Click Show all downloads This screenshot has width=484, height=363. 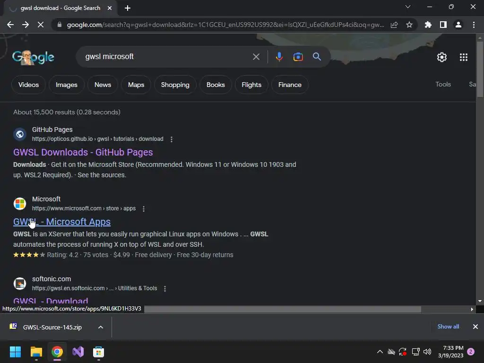click(448, 327)
